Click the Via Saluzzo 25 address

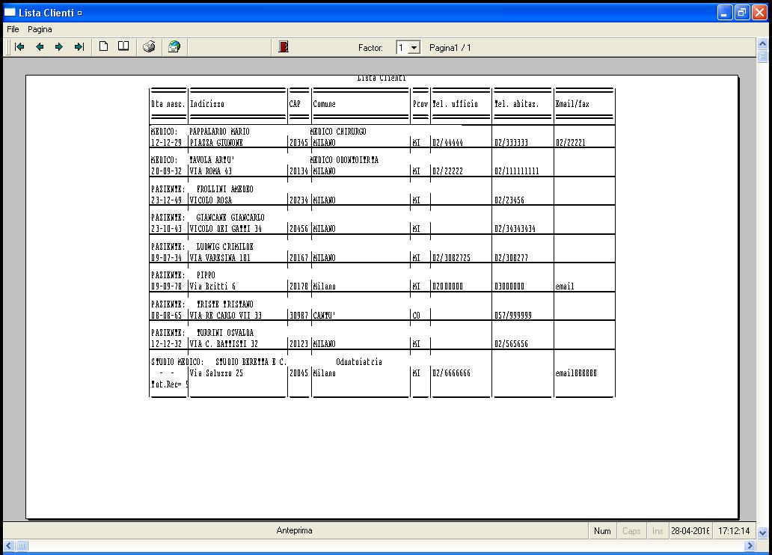click(x=217, y=373)
